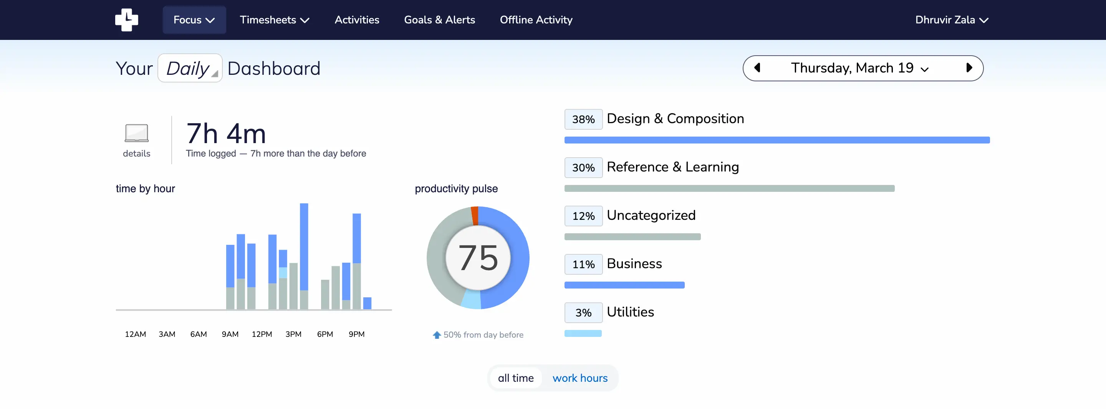Open the Thursday, March 19 date picker
The width and height of the screenshot is (1106, 409).
coord(859,68)
